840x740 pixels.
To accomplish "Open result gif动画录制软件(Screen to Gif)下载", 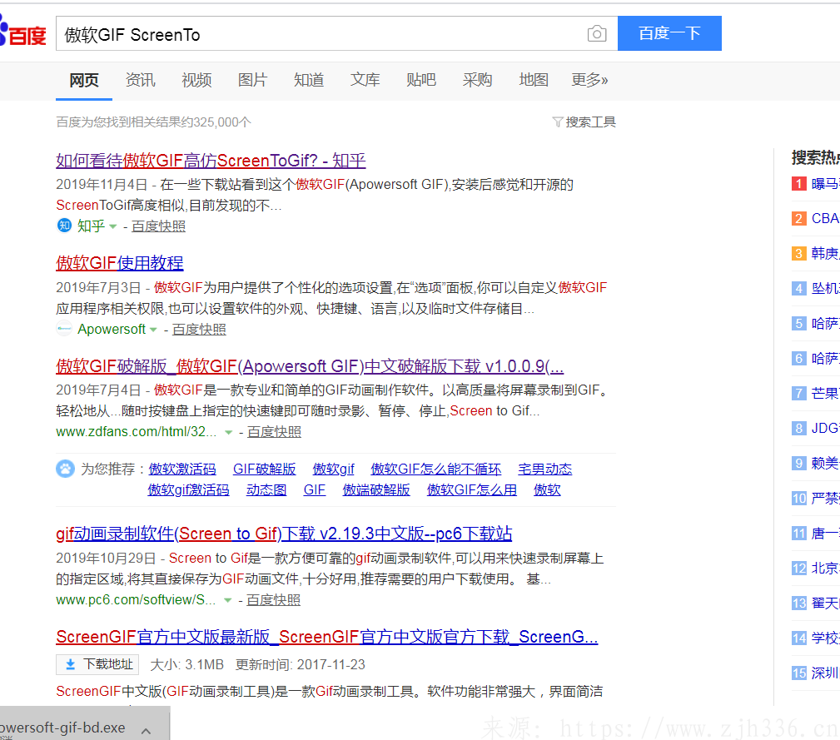I will tap(284, 534).
